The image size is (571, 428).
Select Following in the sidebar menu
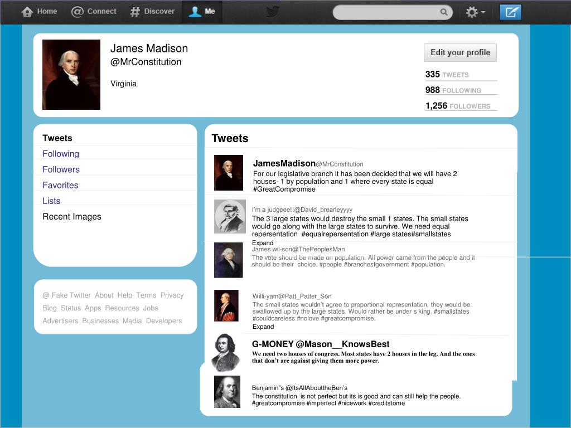61,154
